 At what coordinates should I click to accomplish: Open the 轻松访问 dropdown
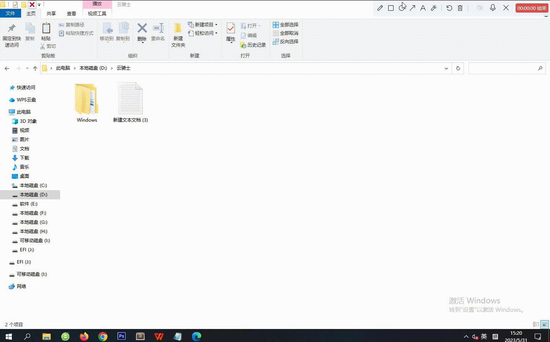pyautogui.click(x=215, y=33)
